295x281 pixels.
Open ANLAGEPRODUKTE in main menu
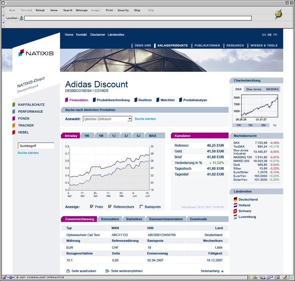[173, 45]
